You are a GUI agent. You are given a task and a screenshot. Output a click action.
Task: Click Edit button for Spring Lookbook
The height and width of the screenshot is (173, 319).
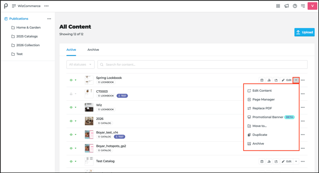pyautogui.click(x=287, y=80)
